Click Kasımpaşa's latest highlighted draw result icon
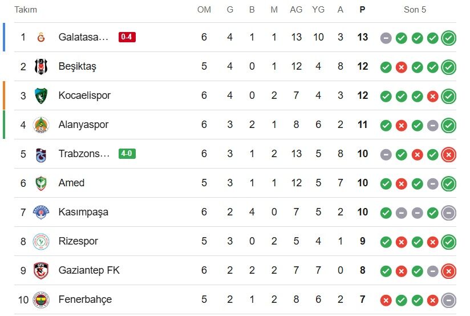The image size is (470, 316). [x=448, y=213]
